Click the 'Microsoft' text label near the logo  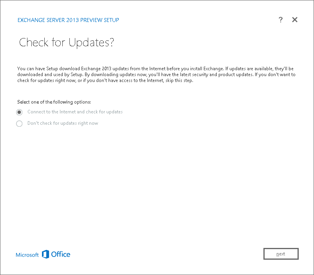(27, 255)
